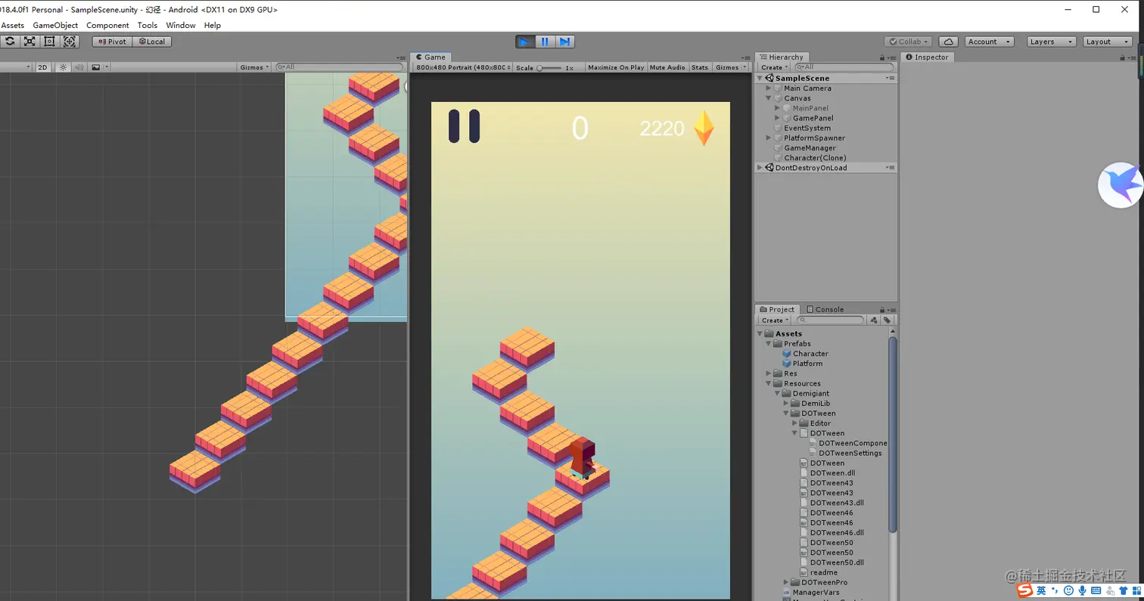The image size is (1144, 601).
Task: Select the Scale tool in the toolbar
Action: click(30, 42)
